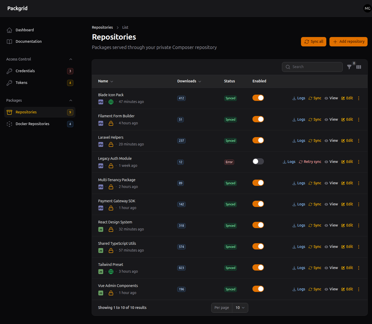This screenshot has height=324, width=372.
Task: Click the 'Showing 1 to 10 of 10 results' text
Action: click(122, 308)
